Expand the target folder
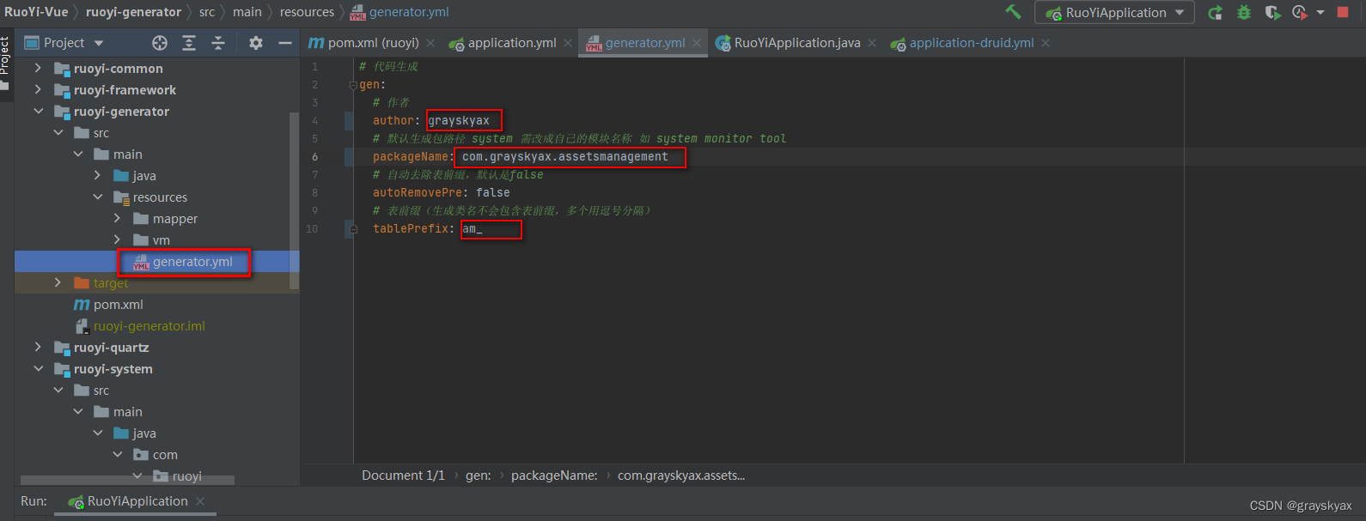1366x521 pixels. [x=58, y=282]
